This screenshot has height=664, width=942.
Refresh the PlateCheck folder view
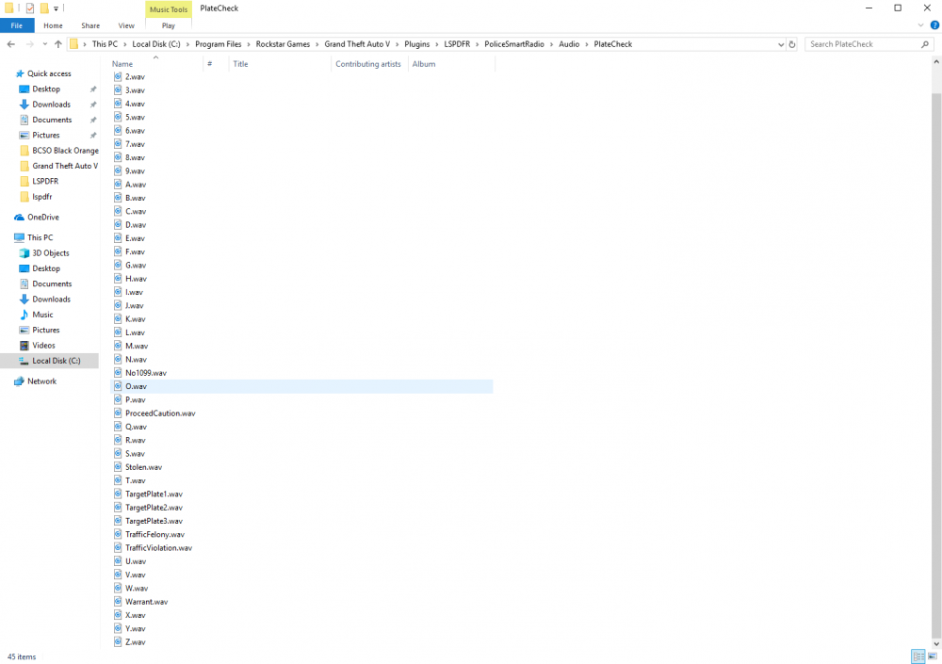792,44
